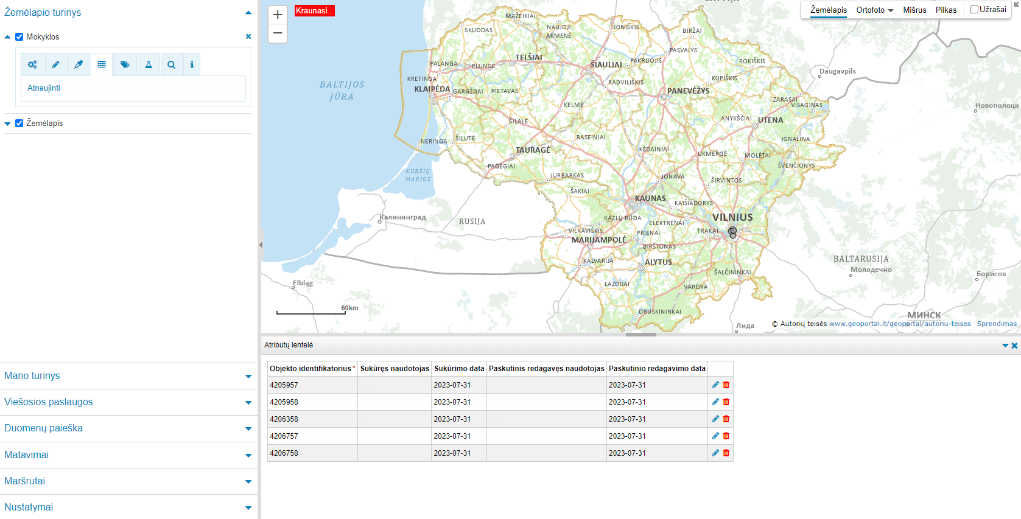The width and height of the screenshot is (1021, 519).
Task: Zoom in the map with plus button
Action: pos(278,15)
